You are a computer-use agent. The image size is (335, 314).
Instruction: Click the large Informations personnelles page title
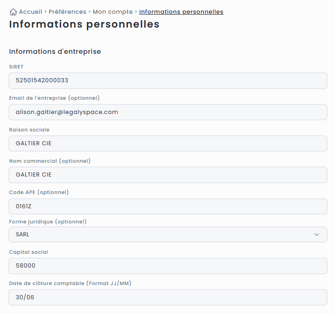(84, 25)
